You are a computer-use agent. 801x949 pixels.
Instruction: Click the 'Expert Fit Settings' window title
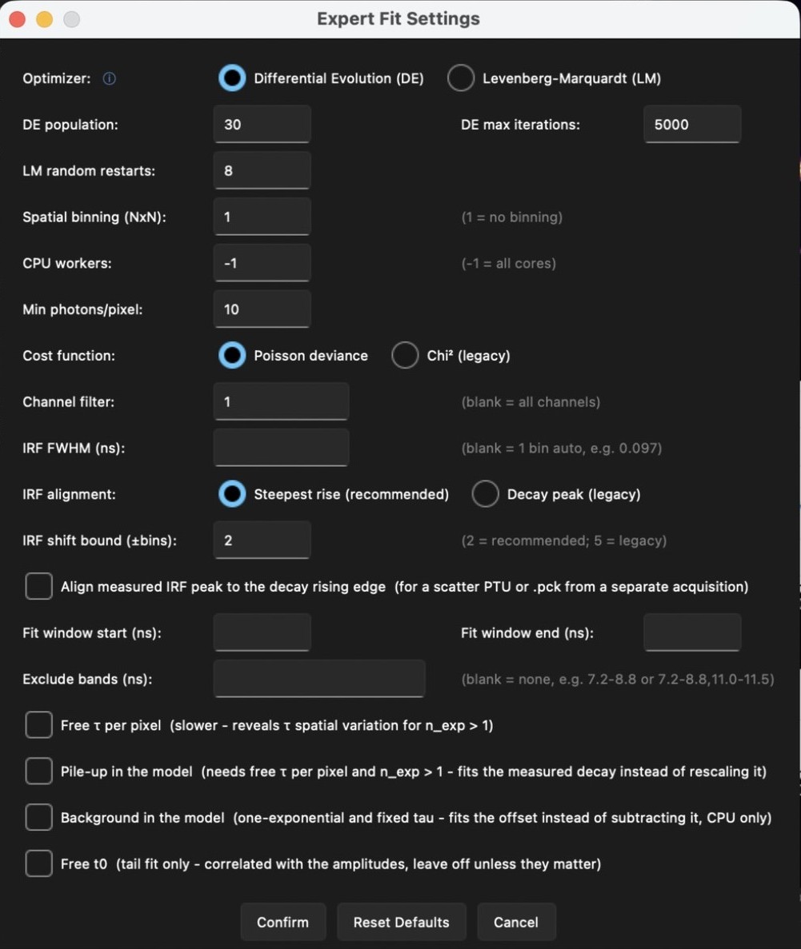point(398,18)
